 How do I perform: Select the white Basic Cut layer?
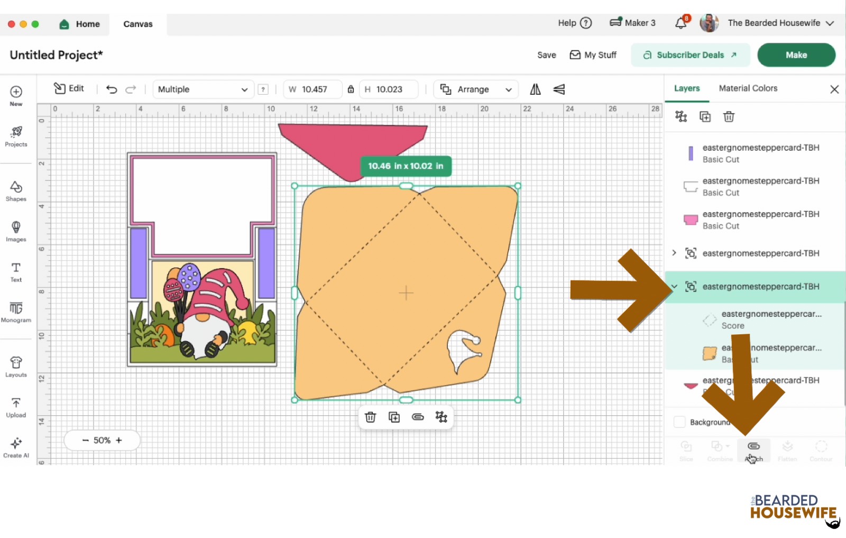[755, 187]
